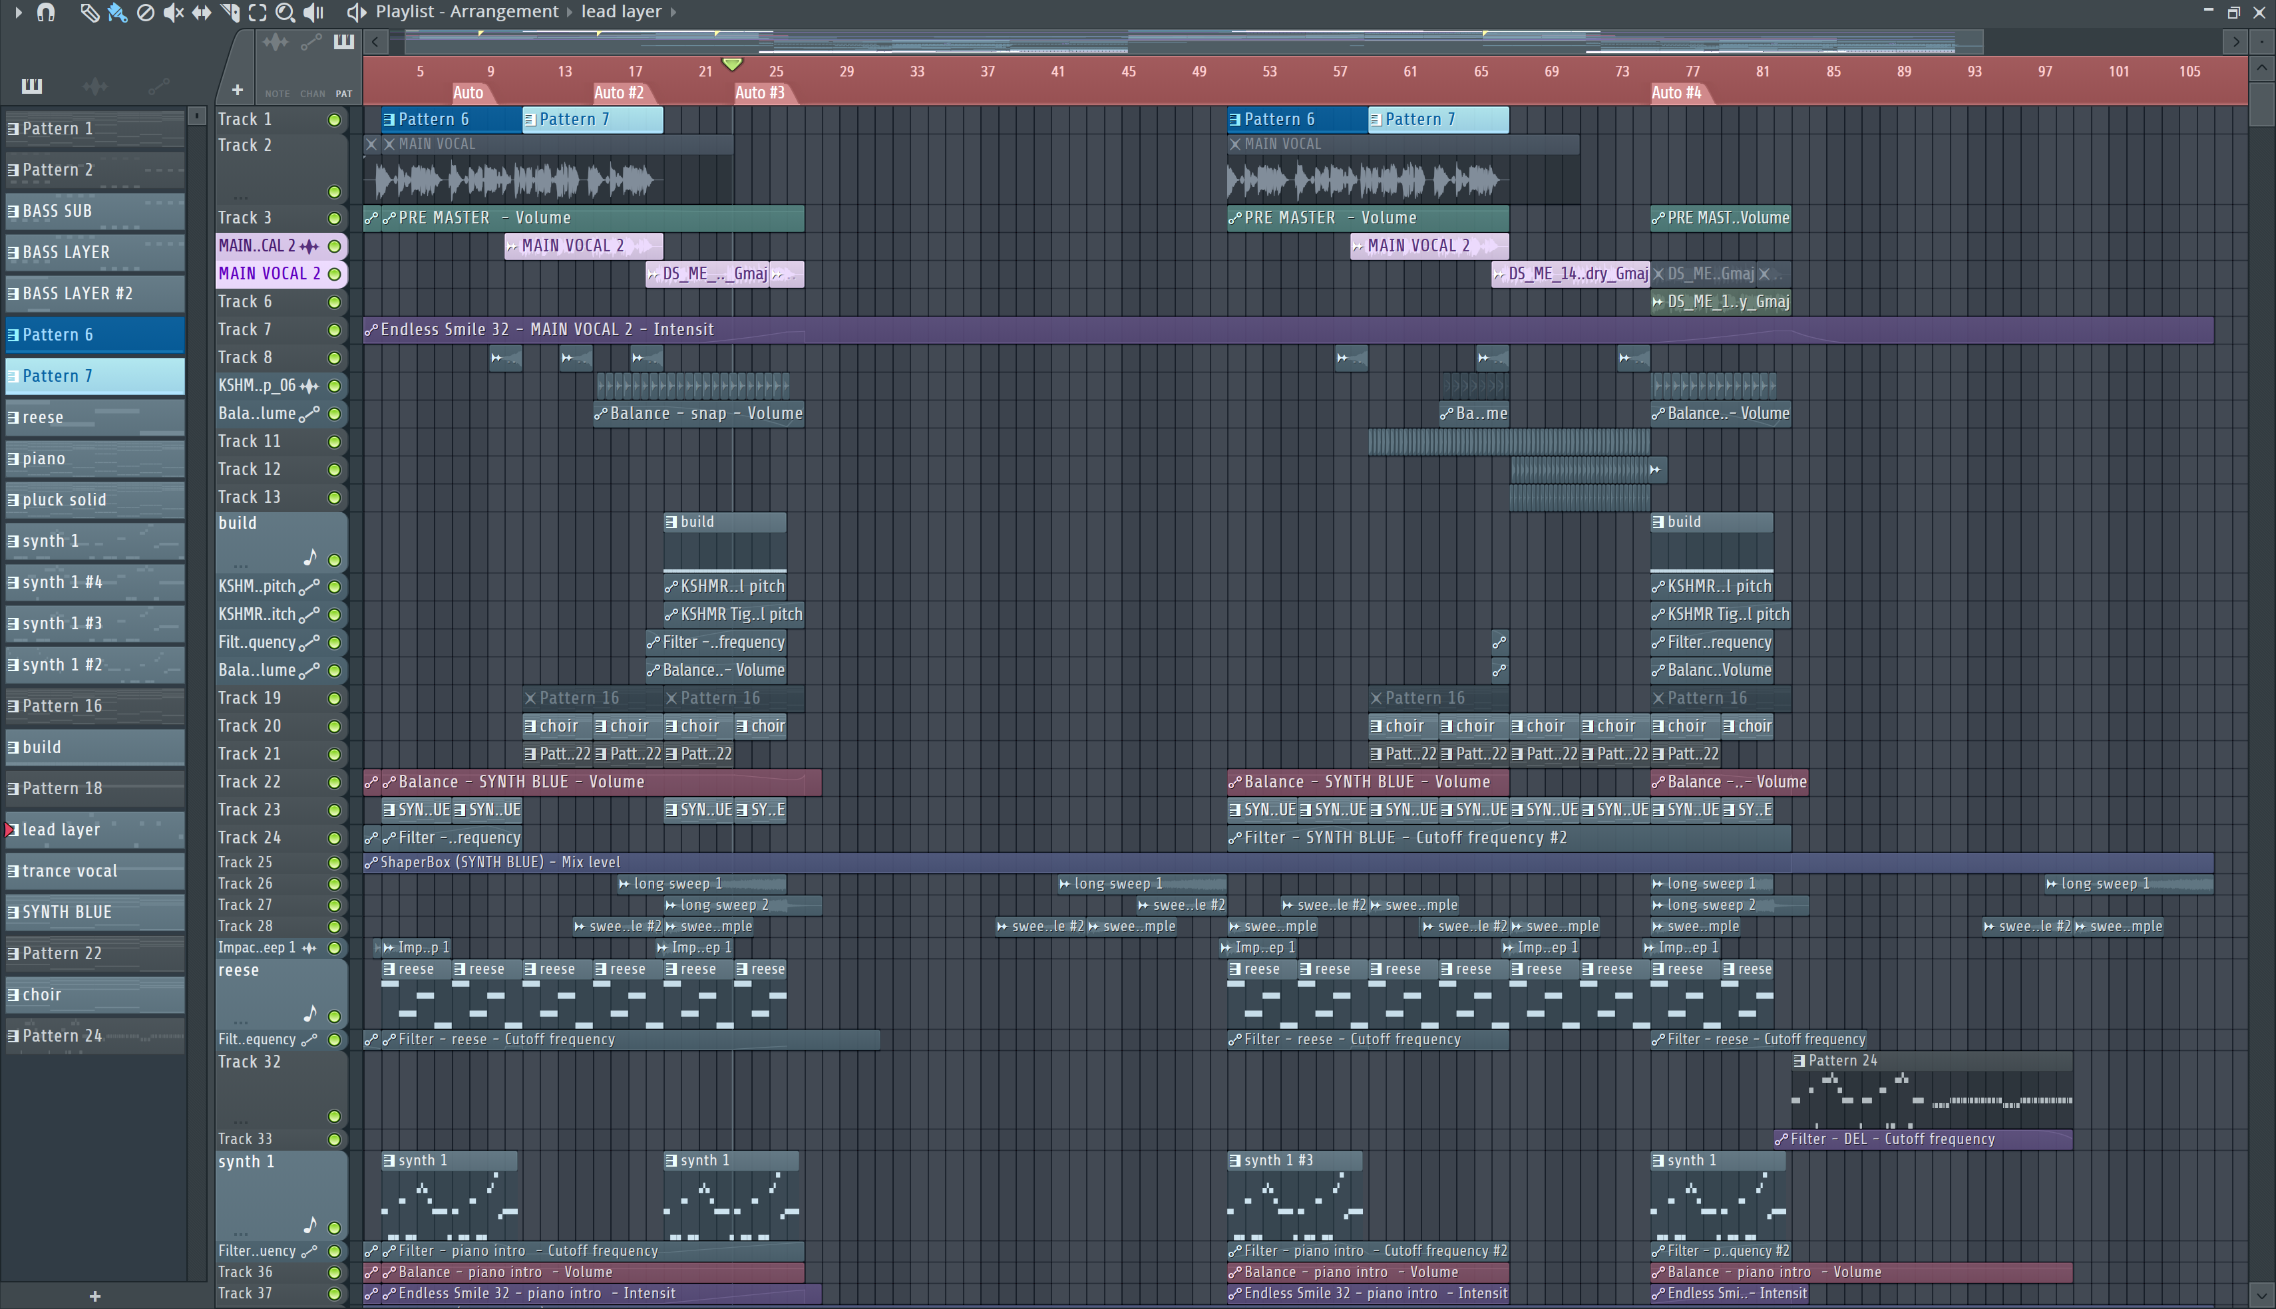Click automation icon on KSHM..pitch track
This screenshot has height=1309, width=2276.
(x=309, y=586)
